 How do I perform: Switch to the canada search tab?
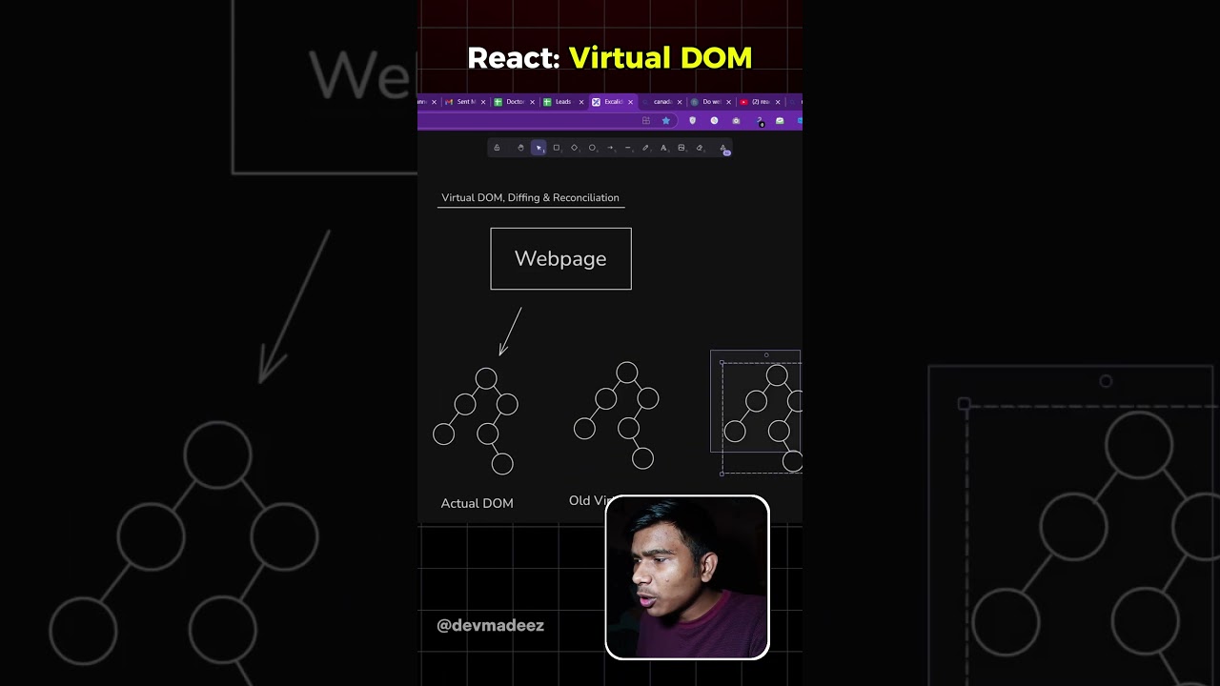coord(661,102)
